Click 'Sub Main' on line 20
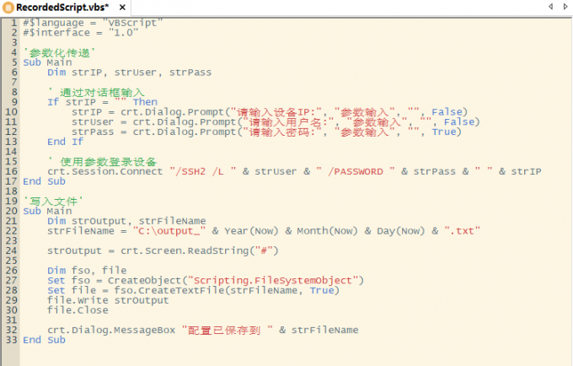This screenshot has width=573, height=366. tap(47, 211)
